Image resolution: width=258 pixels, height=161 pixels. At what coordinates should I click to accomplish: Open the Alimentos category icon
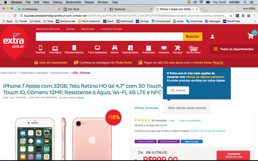tap(164, 50)
